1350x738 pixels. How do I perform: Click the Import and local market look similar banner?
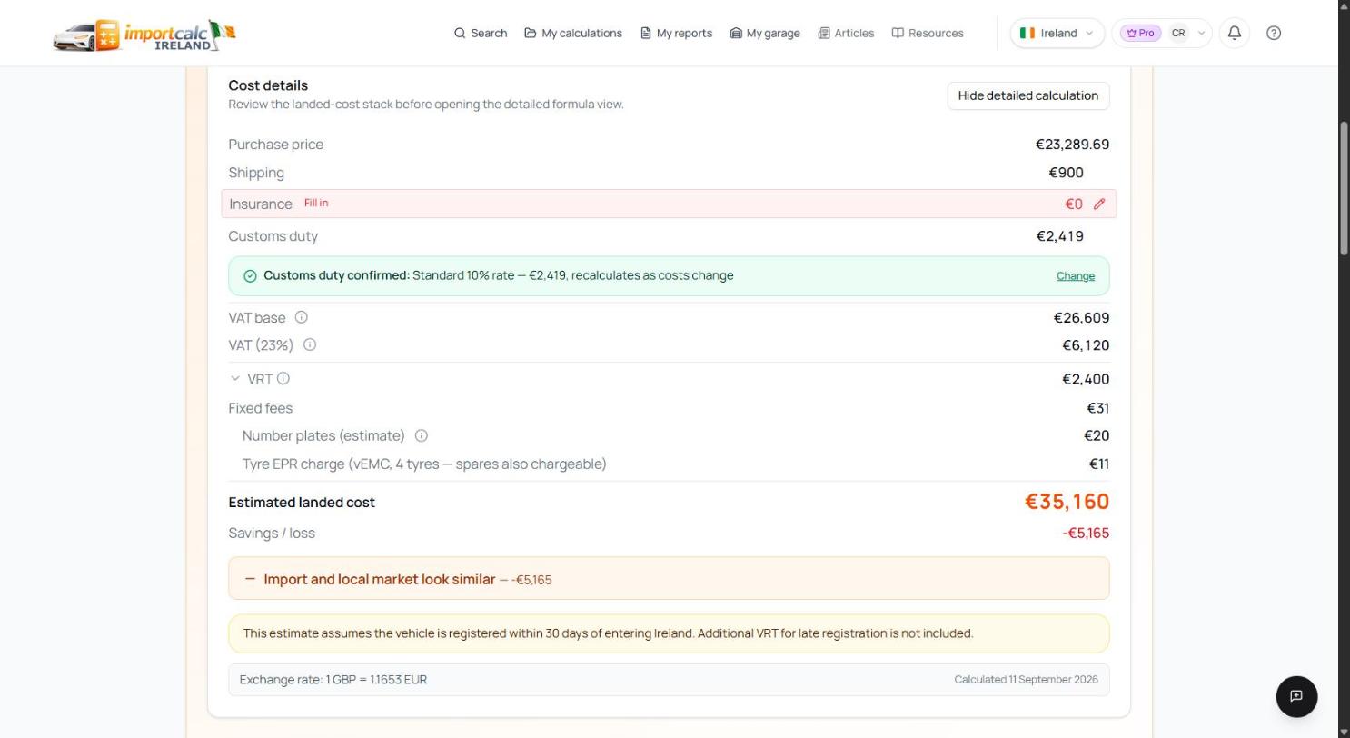click(669, 579)
